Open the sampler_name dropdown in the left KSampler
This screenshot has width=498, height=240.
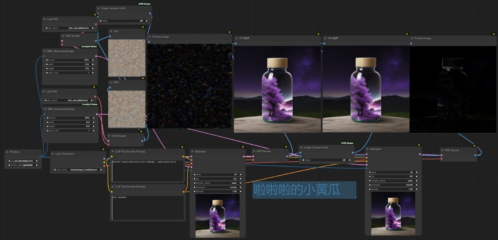(x=218, y=183)
